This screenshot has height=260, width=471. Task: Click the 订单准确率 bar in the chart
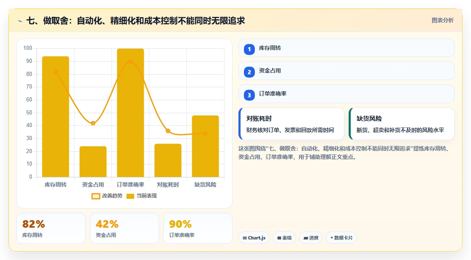130,113
